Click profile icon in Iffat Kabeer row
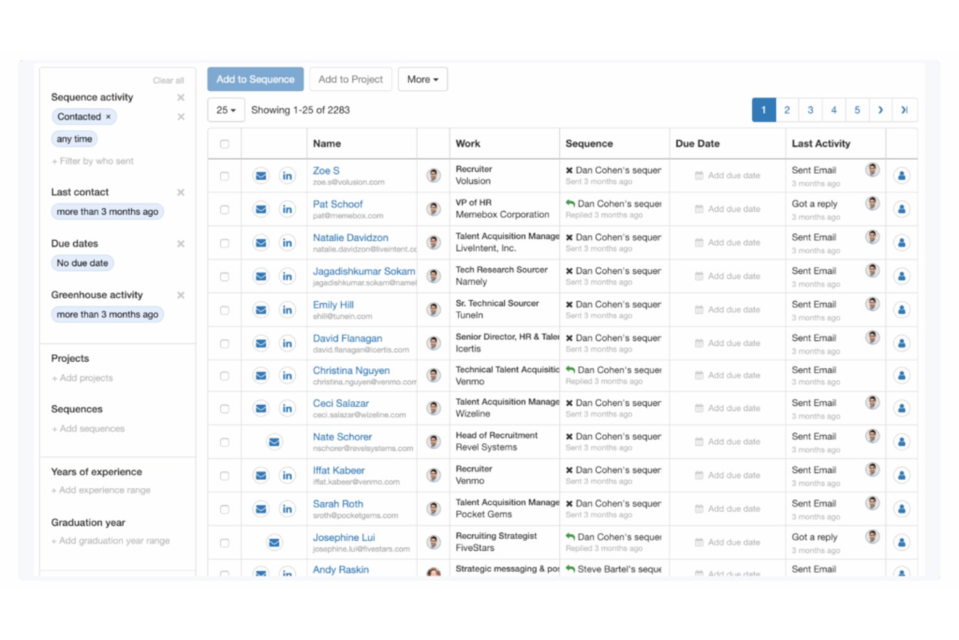Viewport: 959px width, 640px height. click(901, 475)
